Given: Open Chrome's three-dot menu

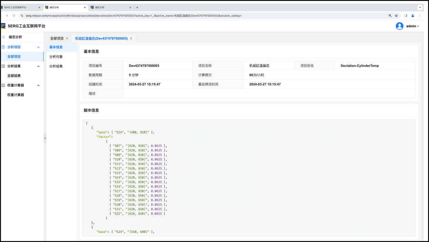Looking at the screenshot, I should [x=420, y=16].
